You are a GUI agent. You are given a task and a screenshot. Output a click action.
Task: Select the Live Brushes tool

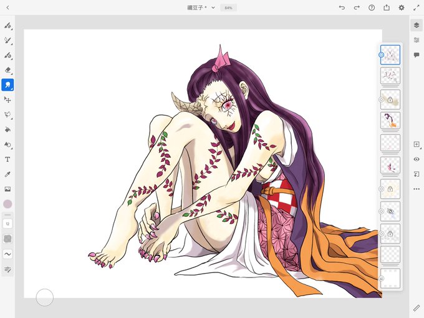pos(7,41)
